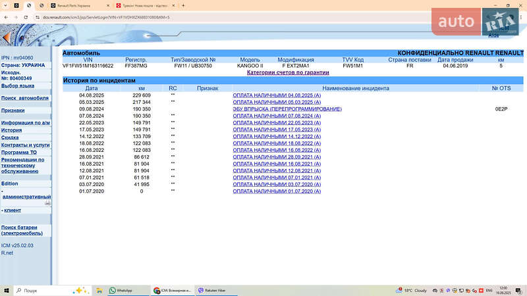Screen dimensions: 527x296
Task: Switch to the Нова пошта tab
Action: [x=141, y=5]
